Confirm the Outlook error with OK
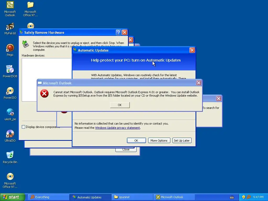This screenshot has height=201, width=268. click(120, 105)
